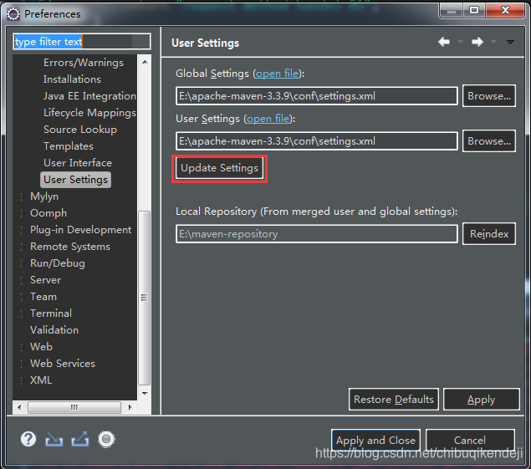Expand the Remote Systems node
Viewport: 531px width, 469px height.
pos(23,247)
